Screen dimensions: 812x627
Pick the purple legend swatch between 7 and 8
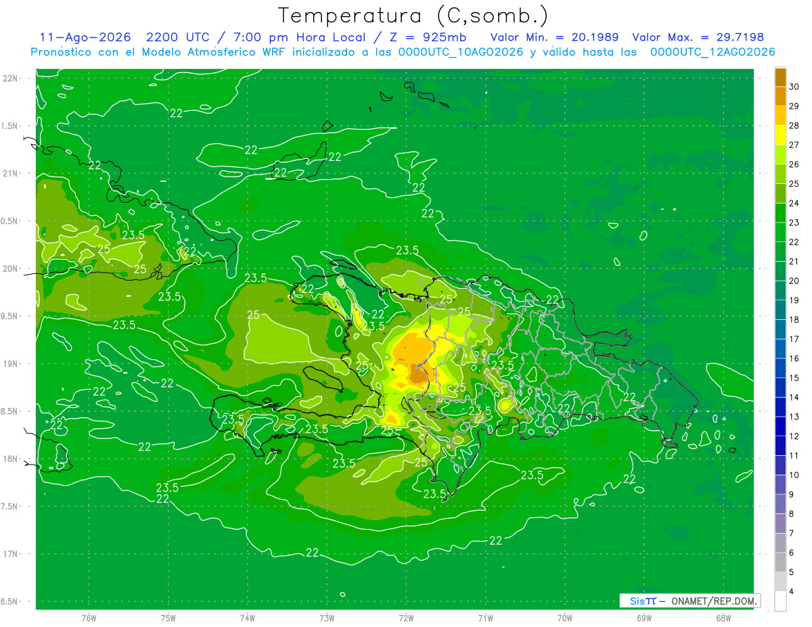(780, 524)
